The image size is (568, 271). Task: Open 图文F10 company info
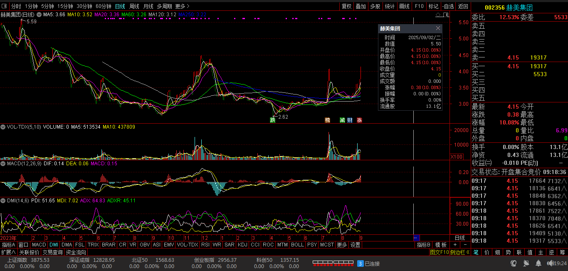[x=439, y=252]
